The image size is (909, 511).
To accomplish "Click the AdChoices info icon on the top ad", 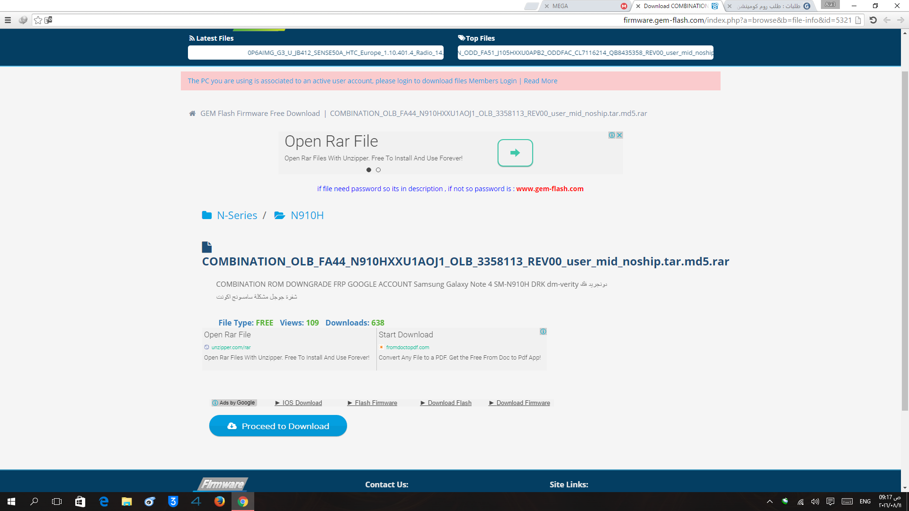I will 612,135.
